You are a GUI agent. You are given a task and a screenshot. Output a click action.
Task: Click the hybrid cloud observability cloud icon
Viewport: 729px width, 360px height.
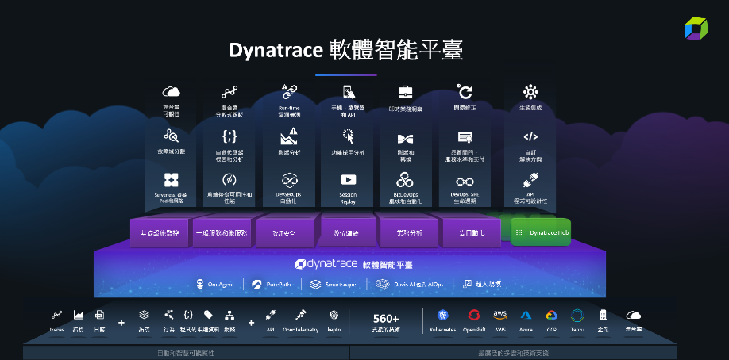pos(171,91)
